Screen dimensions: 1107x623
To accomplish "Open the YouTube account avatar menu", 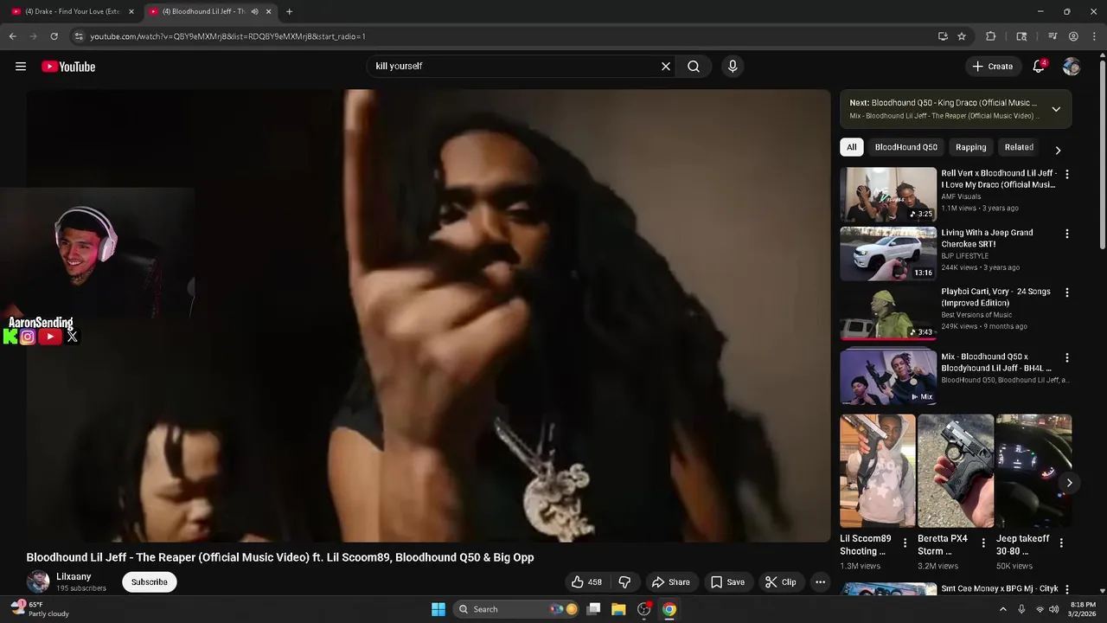I will (1072, 67).
